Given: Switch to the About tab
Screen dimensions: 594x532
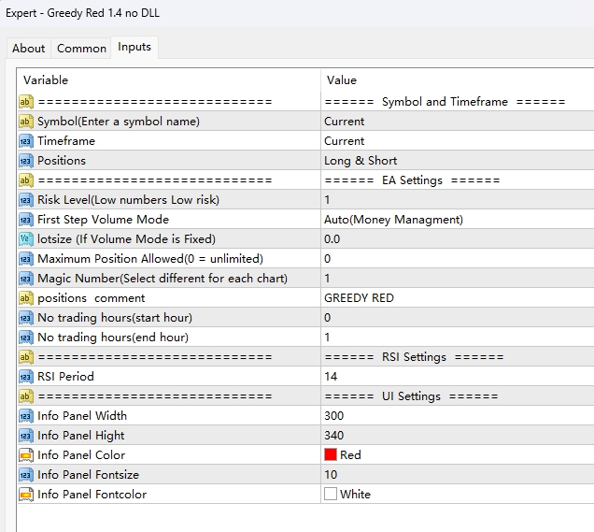Looking at the screenshot, I should (x=28, y=49).
